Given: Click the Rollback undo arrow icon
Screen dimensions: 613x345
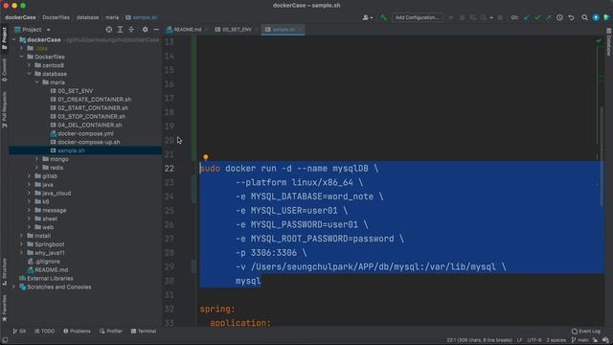Looking at the screenshot, I should (571, 17).
